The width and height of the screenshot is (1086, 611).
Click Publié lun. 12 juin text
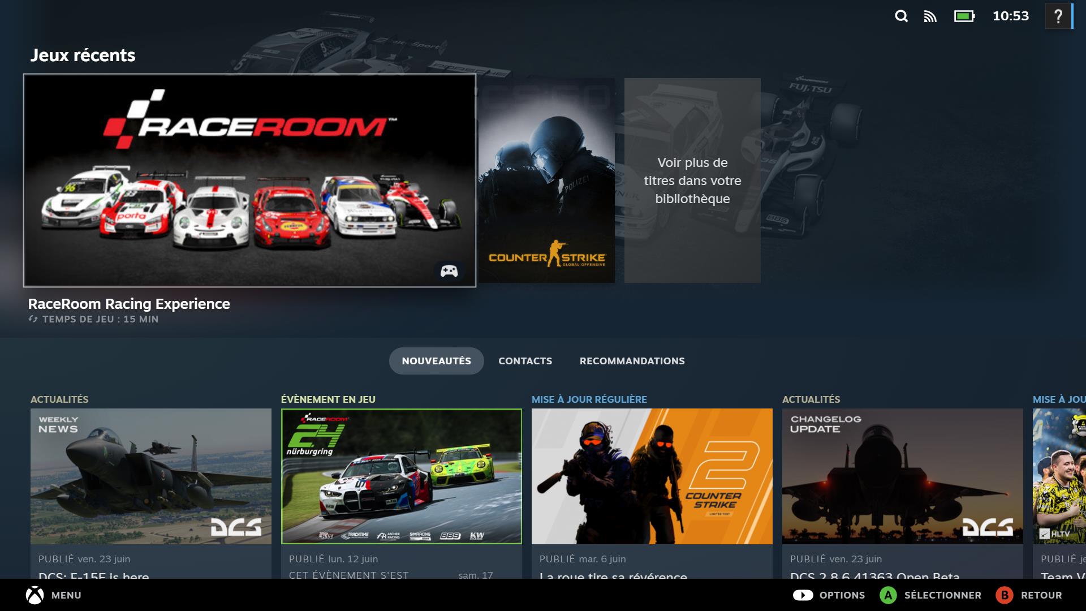coord(333,559)
